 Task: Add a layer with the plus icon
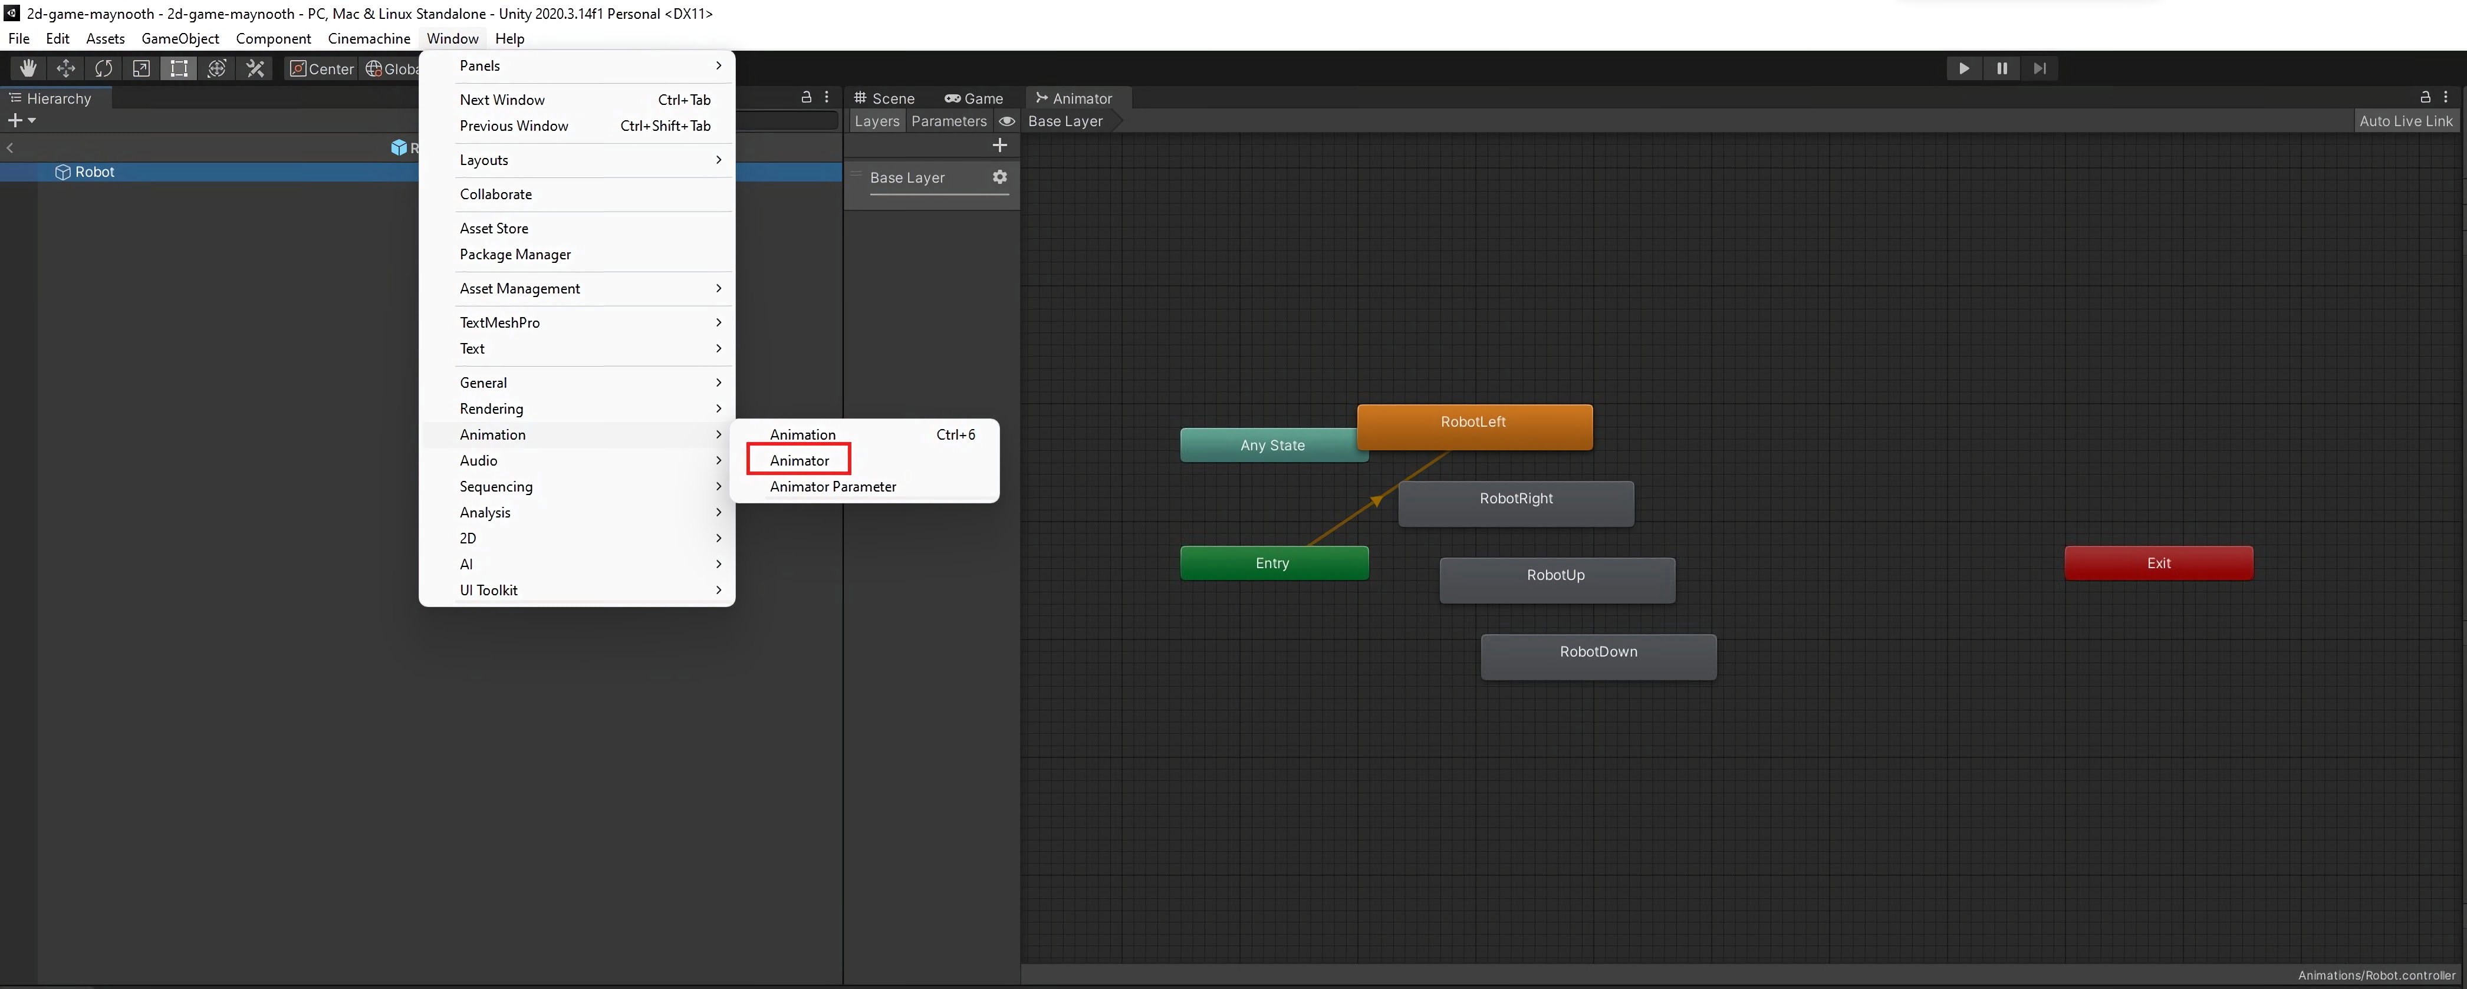1000,146
